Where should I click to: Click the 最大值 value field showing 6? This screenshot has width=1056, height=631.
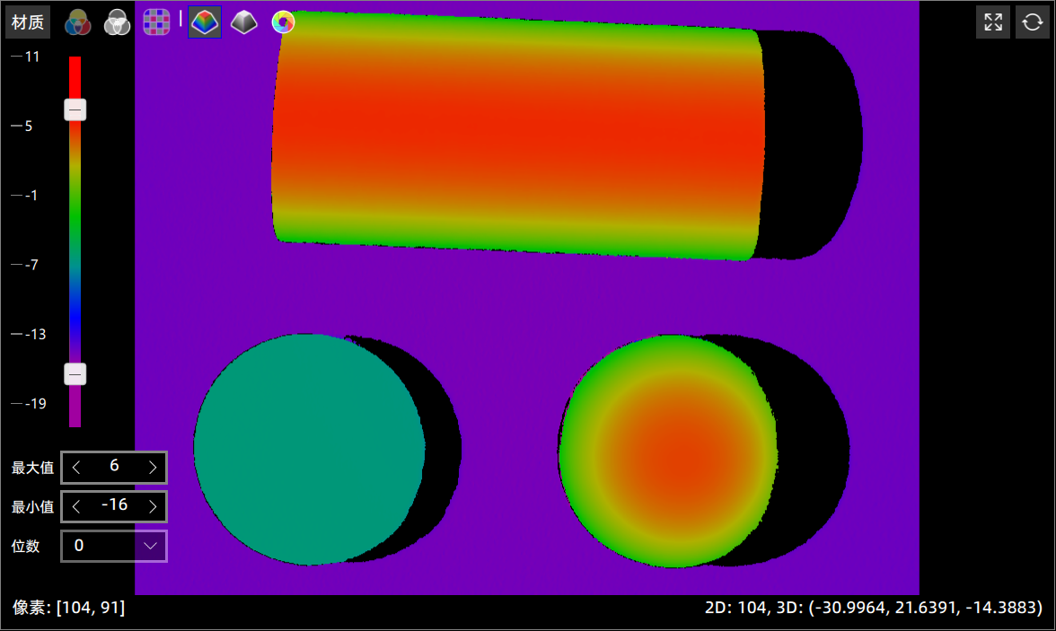tap(114, 467)
